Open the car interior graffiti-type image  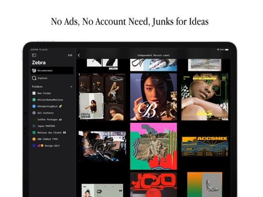tap(102, 146)
